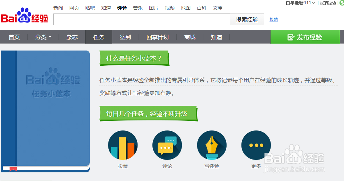Viewport: 344px width, 181px height.
Task: Open 知道 in the gray navigation bar
Action: click(216, 37)
